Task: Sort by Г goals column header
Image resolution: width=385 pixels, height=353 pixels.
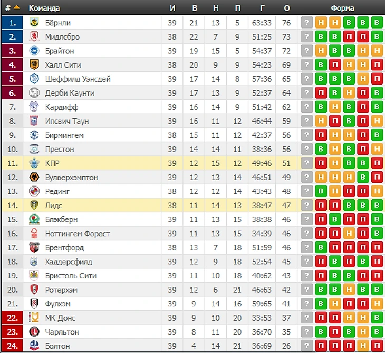Action: [x=262, y=8]
